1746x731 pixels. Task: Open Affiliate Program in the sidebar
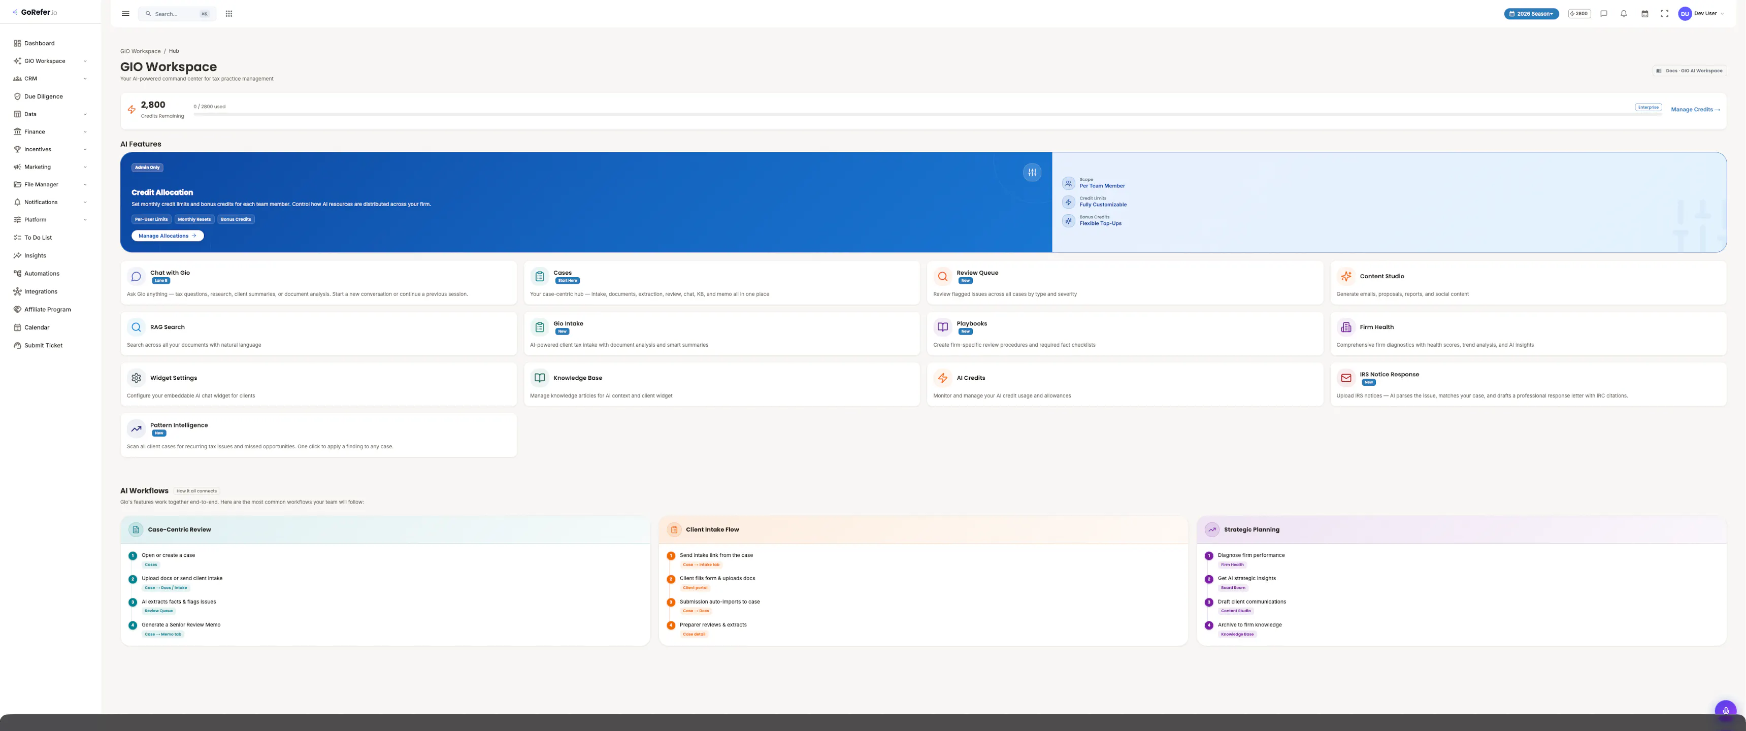[50, 310]
